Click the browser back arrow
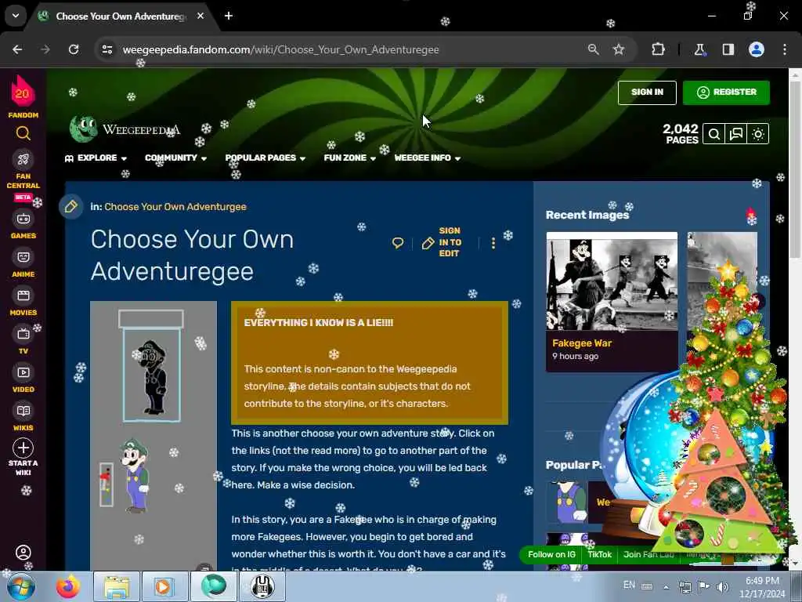Viewport: 802px width, 602px height. (x=17, y=49)
